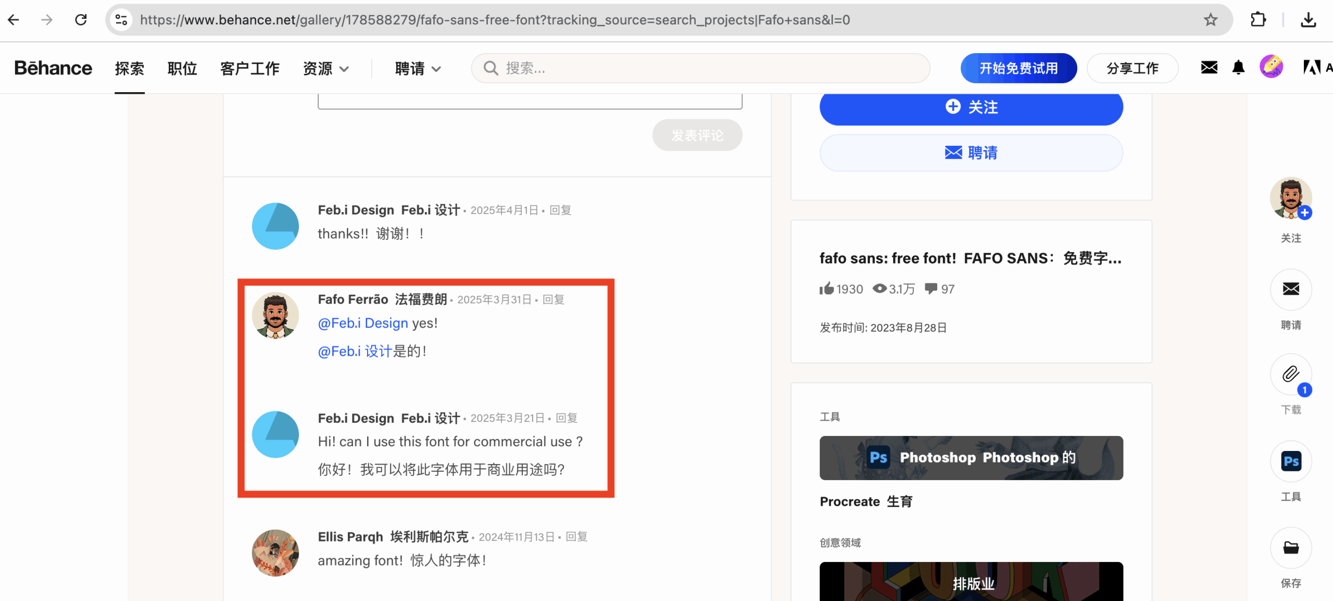Click the 分享工作 button
This screenshot has height=601, width=1333.
[1133, 68]
